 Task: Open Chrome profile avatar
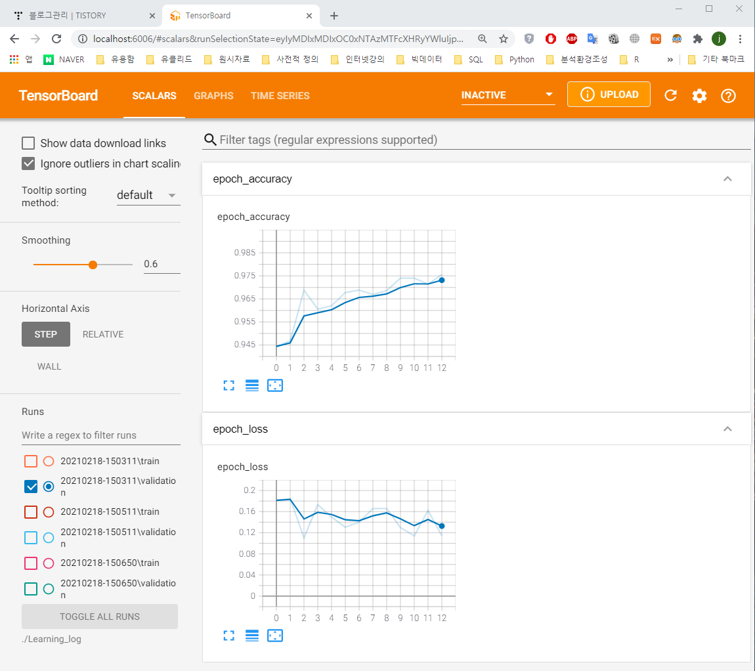(719, 39)
